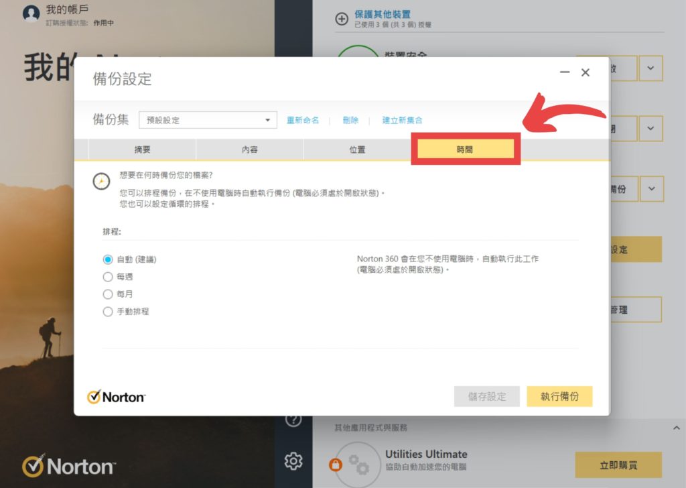
Task: Expand the 備份 row dropdown chevron
Action: [x=651, y=188]
